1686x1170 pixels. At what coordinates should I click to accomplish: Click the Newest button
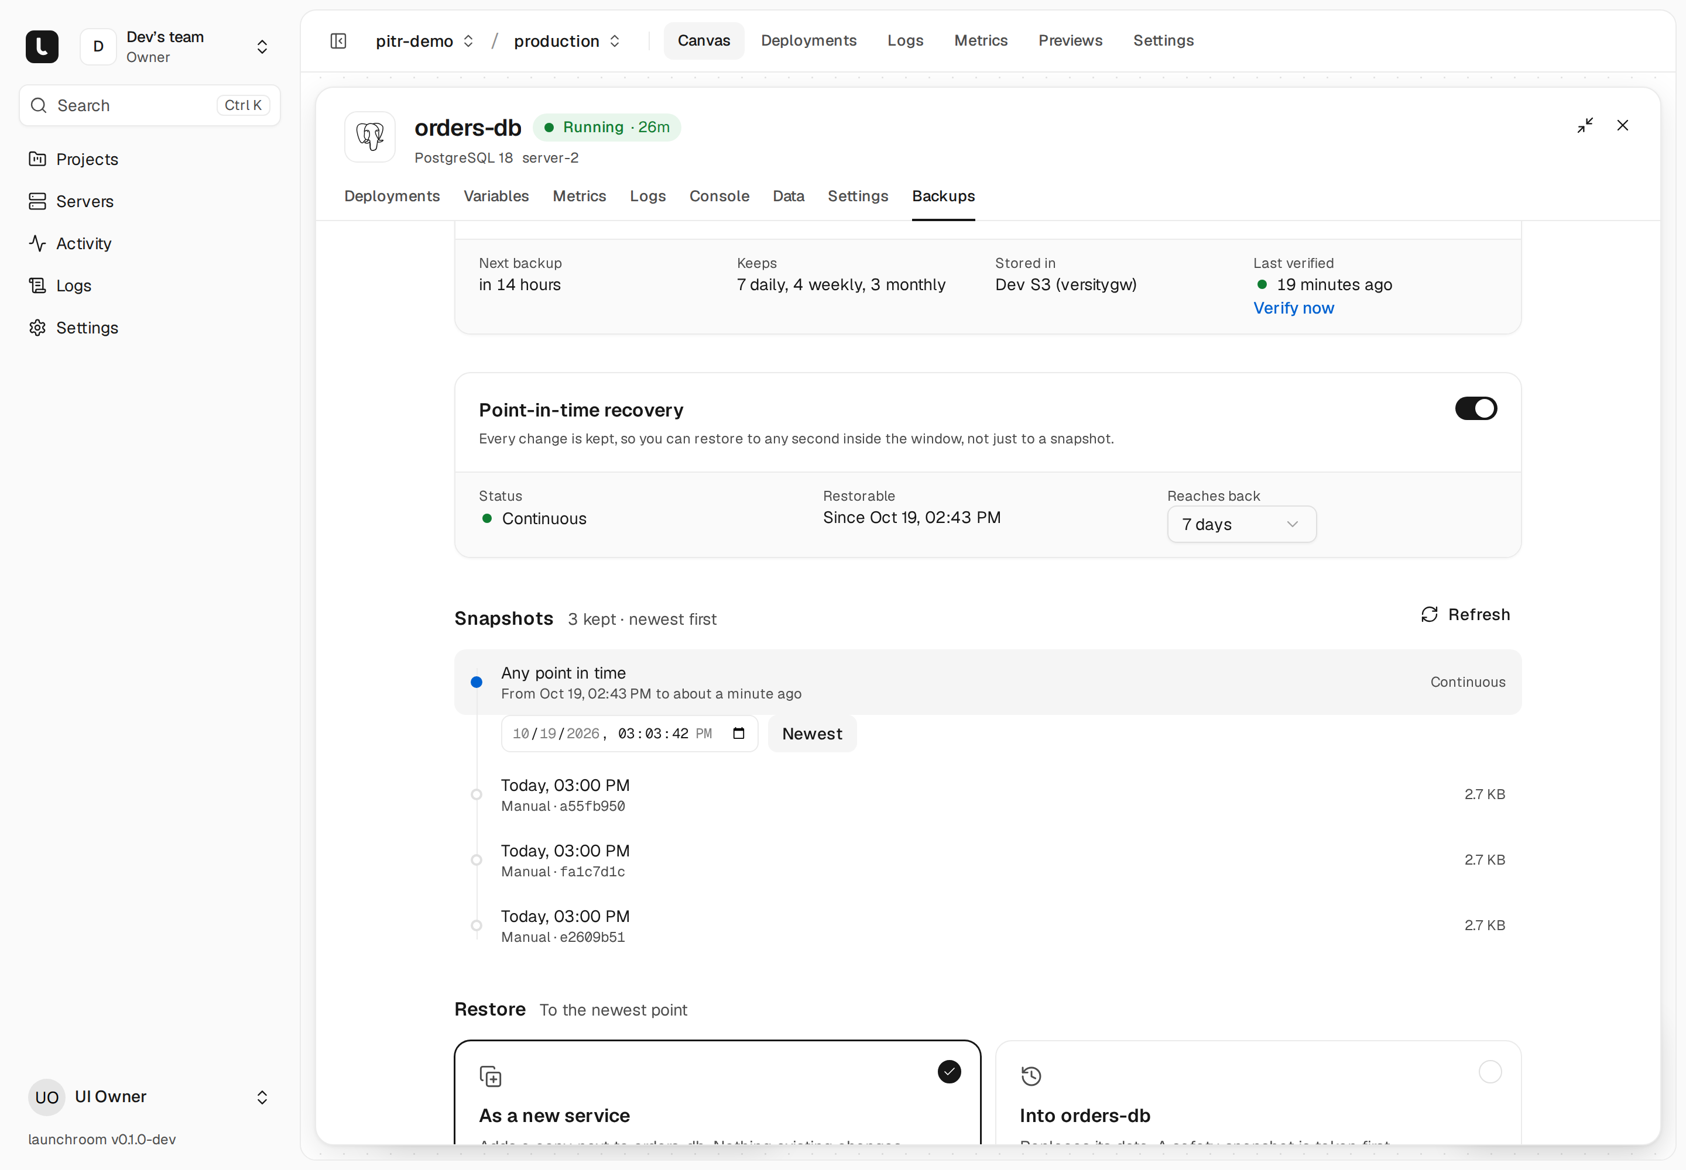pos(811,734)
